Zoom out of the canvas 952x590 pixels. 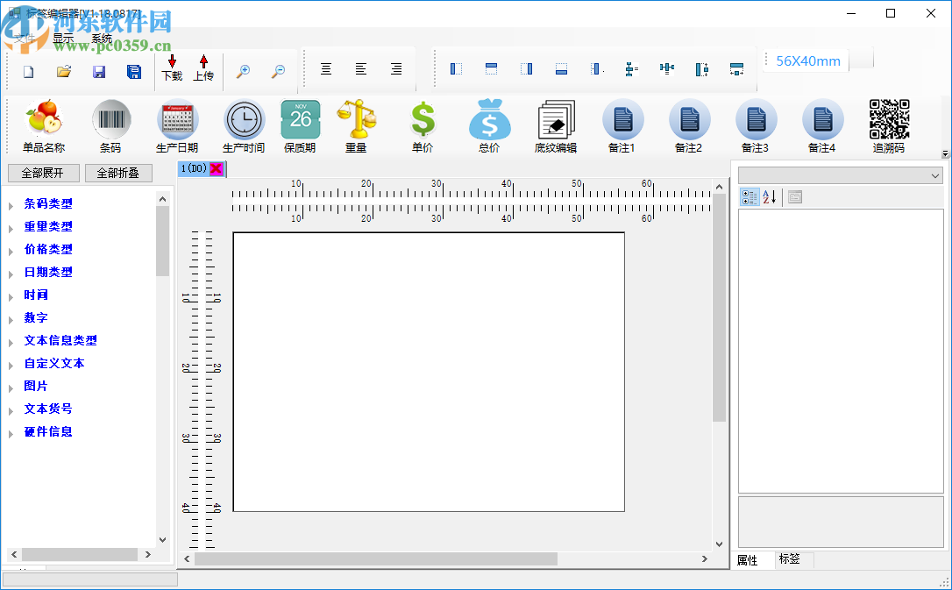[x=278, y=71]
